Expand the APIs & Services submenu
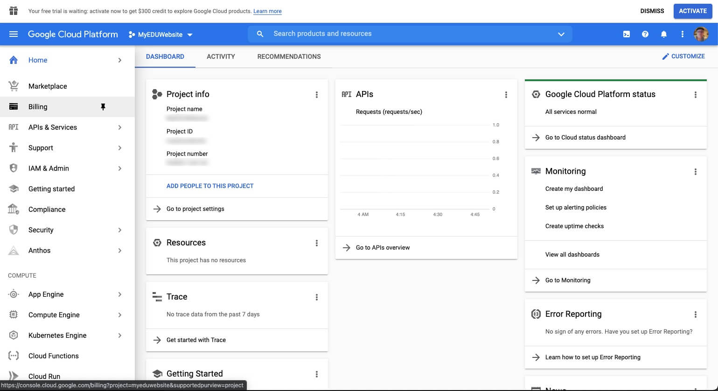Screen dimensions: 718x391 120,127
